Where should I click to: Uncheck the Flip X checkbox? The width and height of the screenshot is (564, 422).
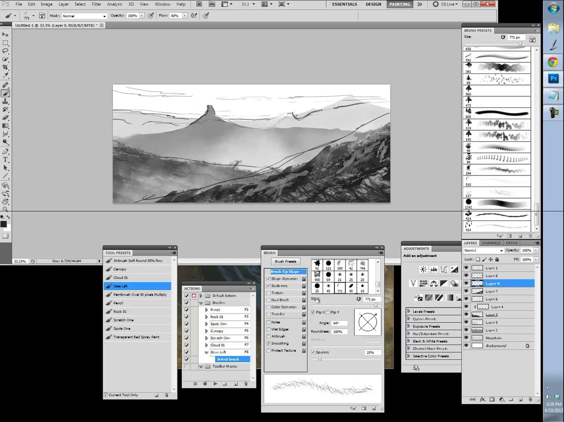[313, 312]
